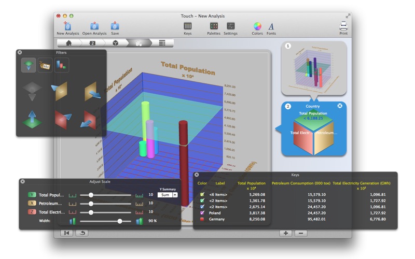Select analysis thumbnail 1
The image size is (415, 259).
coord(314,68)
